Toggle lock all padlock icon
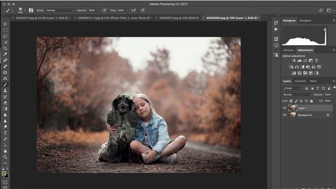The height and width of the screenshot is (189, 336). pos(311,101)
